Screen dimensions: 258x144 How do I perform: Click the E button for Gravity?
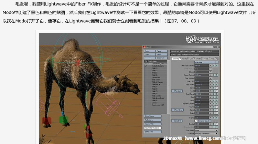pos(214,124)
